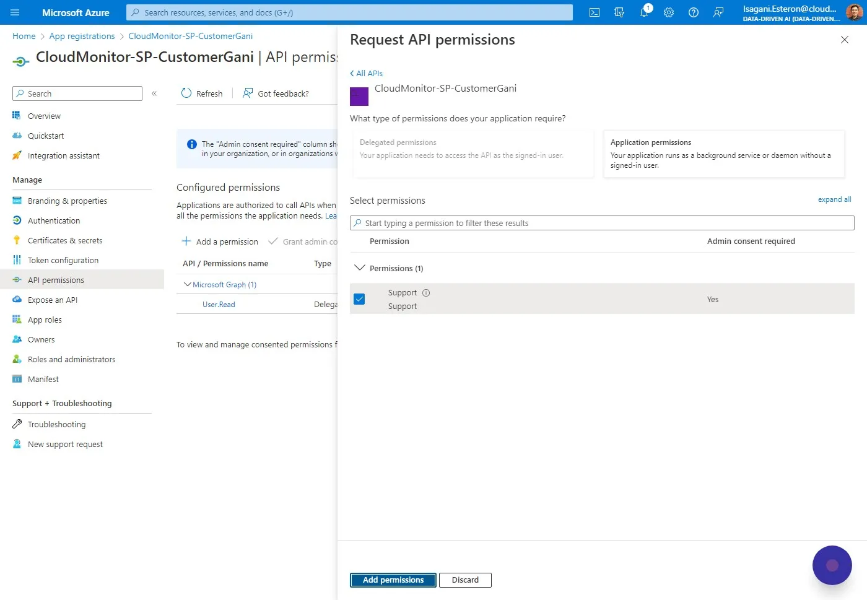Image resolution: width=867 pixels, height=600 pixels.
Task: Open Branding & properties menu item
Action: pos(68,201)
